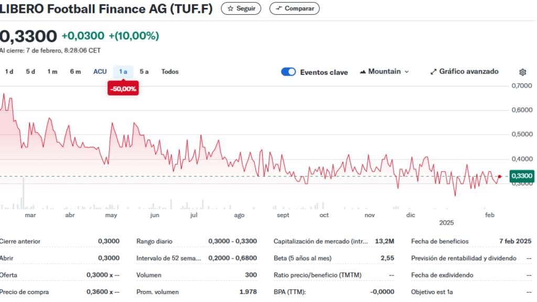Open chart settings gear icon

[x=522, y=72]
